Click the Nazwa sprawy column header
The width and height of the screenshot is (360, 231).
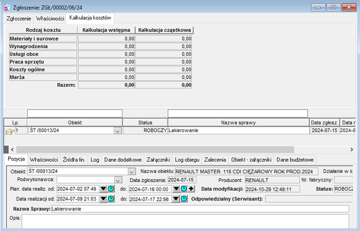tap(238, 123)
